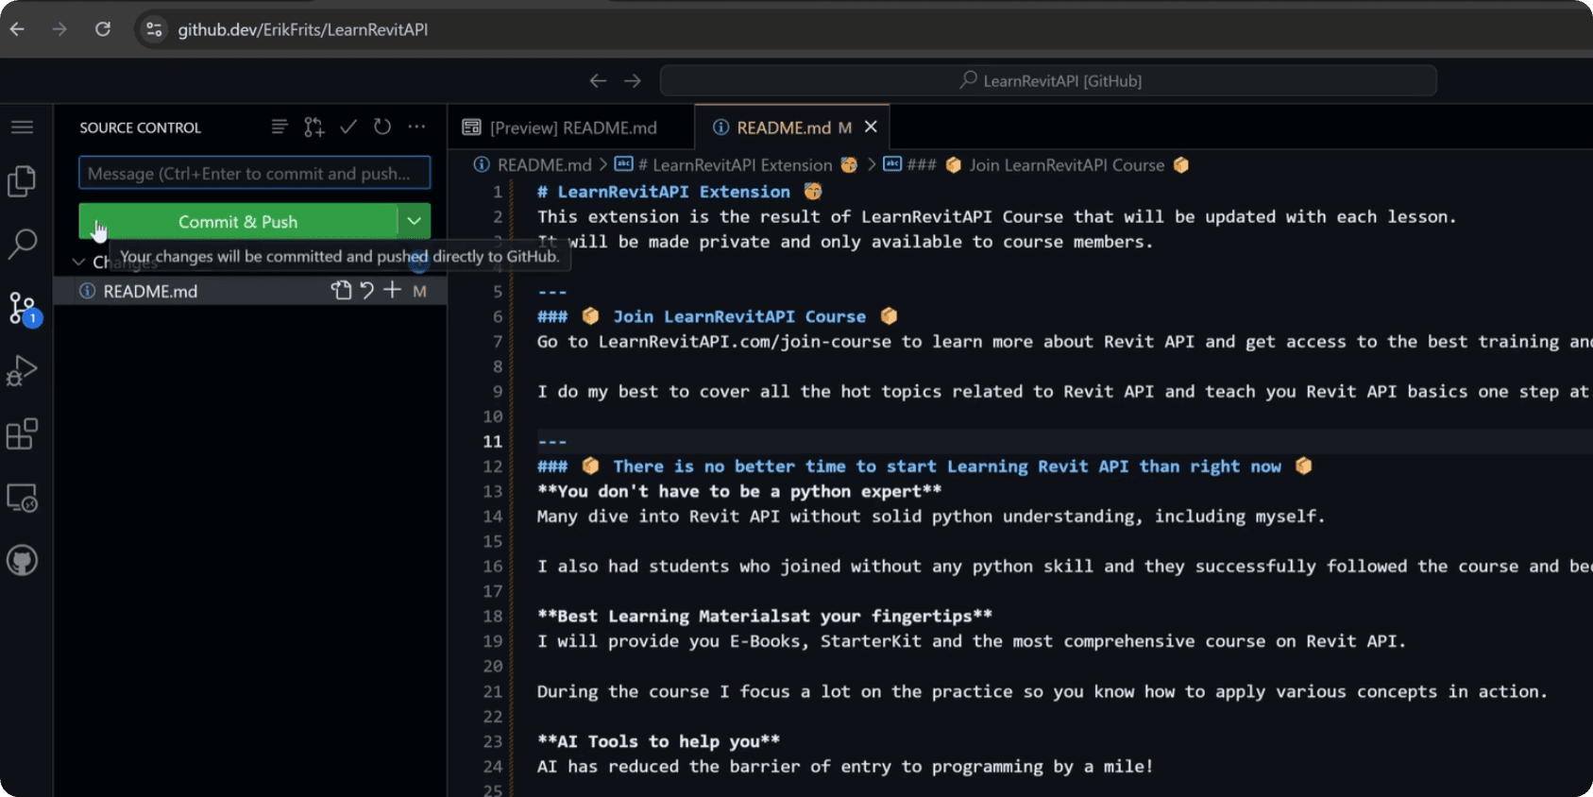This screenshot has width=1593, height=797.
Task: Close the README.md editor tab
Action: [871, 127]
